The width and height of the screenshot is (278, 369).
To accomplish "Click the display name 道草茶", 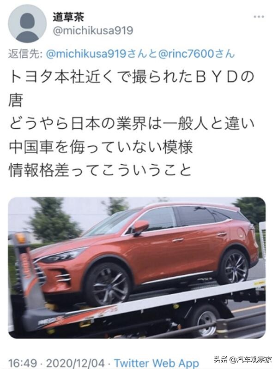I will [68, 17].
